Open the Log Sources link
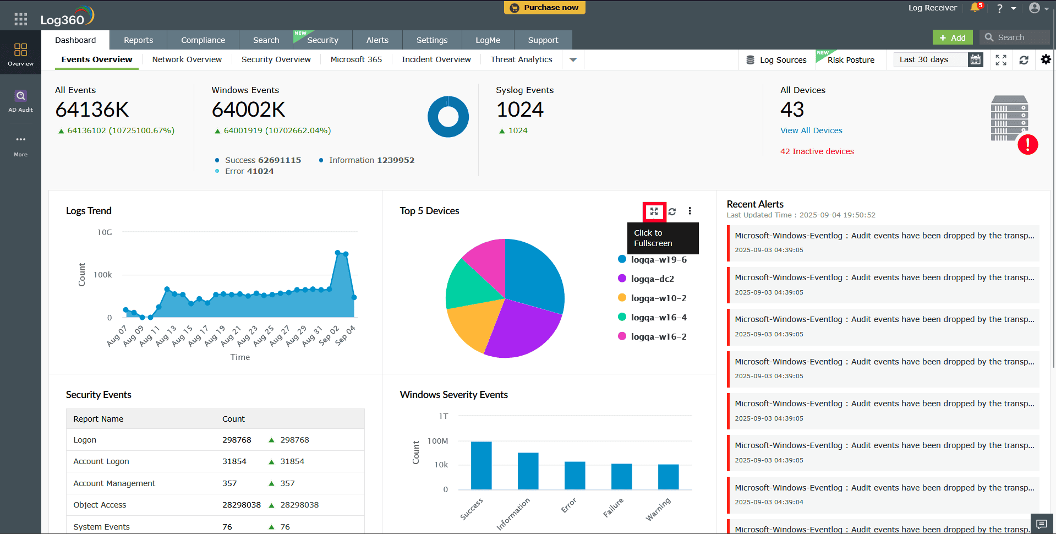 783,60
